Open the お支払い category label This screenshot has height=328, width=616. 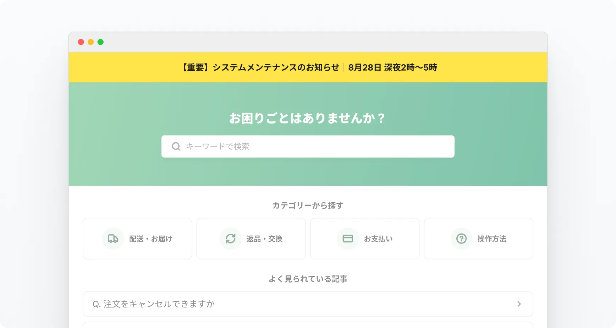pyautogui.click(x=378, y=239)
